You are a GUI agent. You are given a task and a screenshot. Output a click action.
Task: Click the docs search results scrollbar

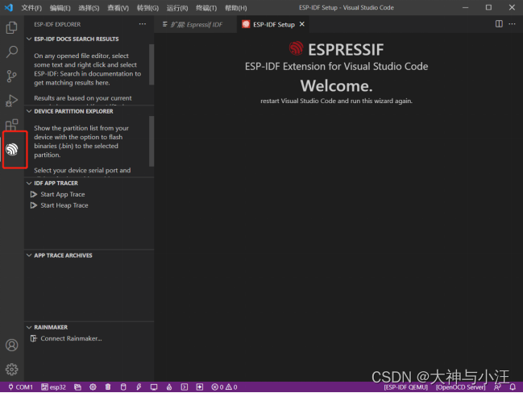point(152,64)
